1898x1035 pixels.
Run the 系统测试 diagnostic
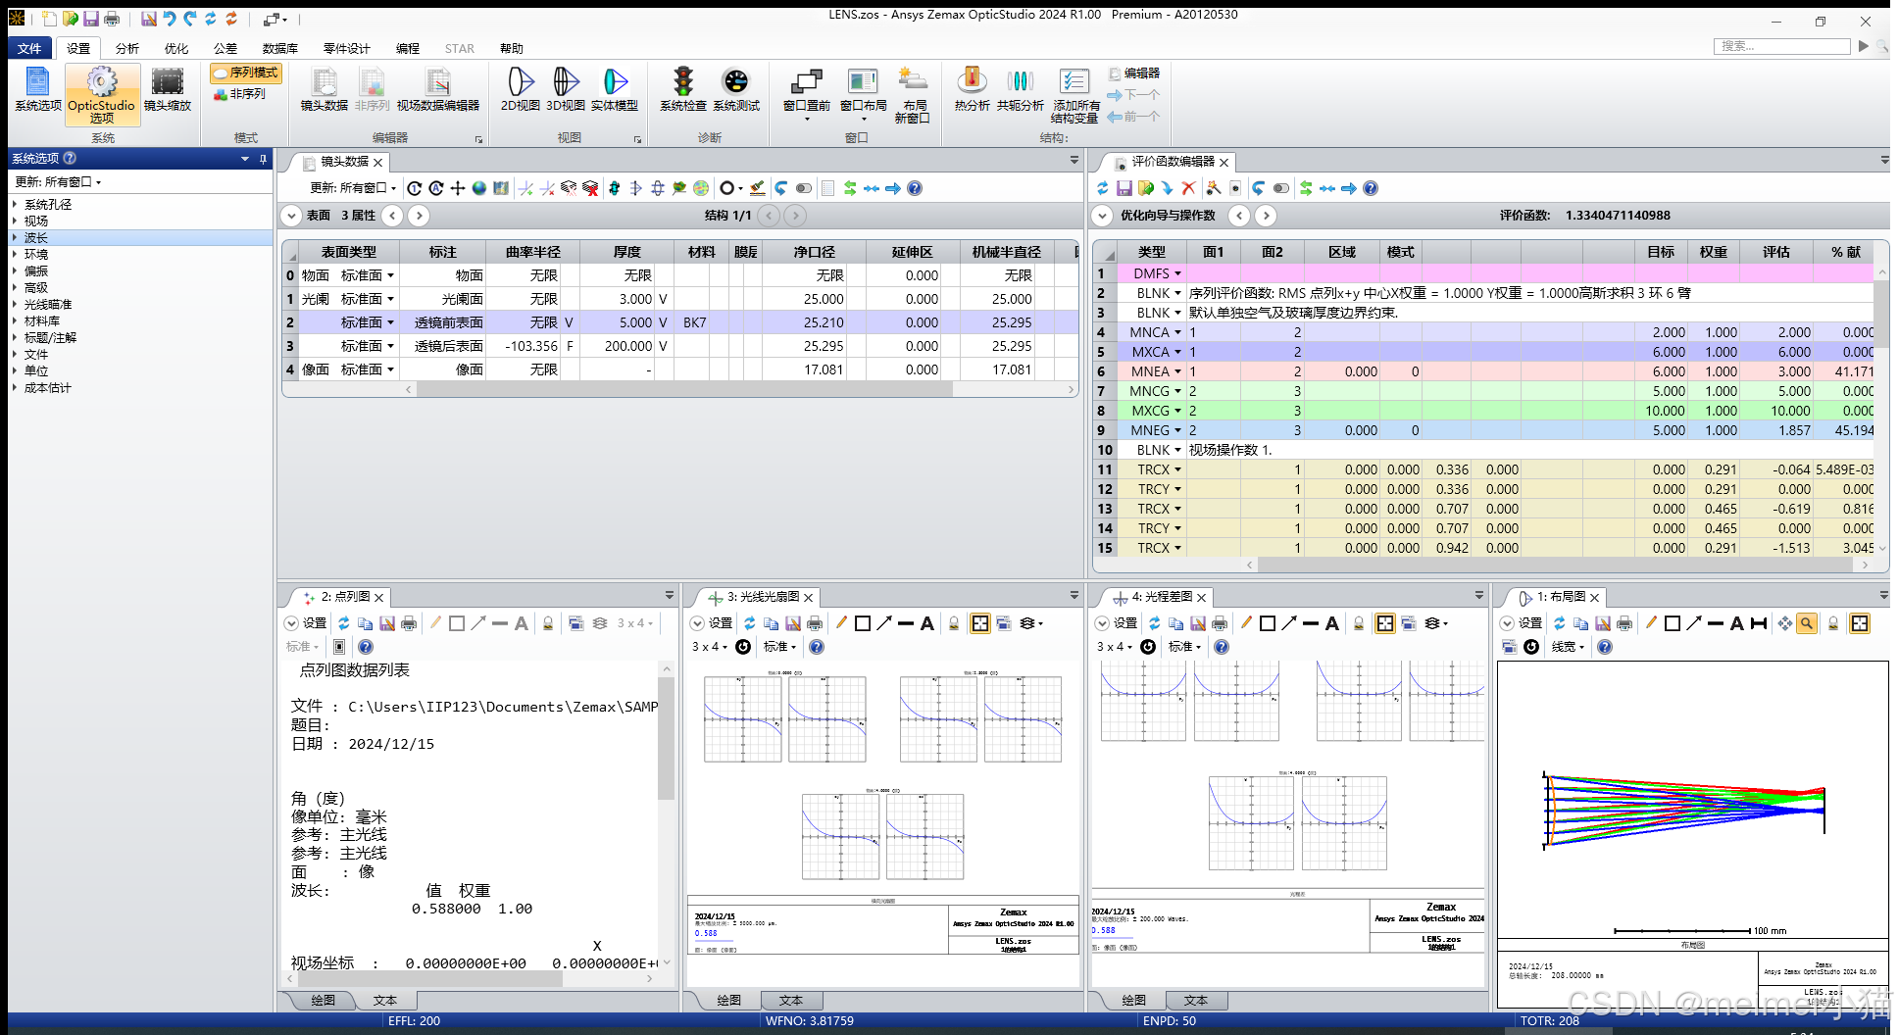pyautogui.click(x=736, y=90)
